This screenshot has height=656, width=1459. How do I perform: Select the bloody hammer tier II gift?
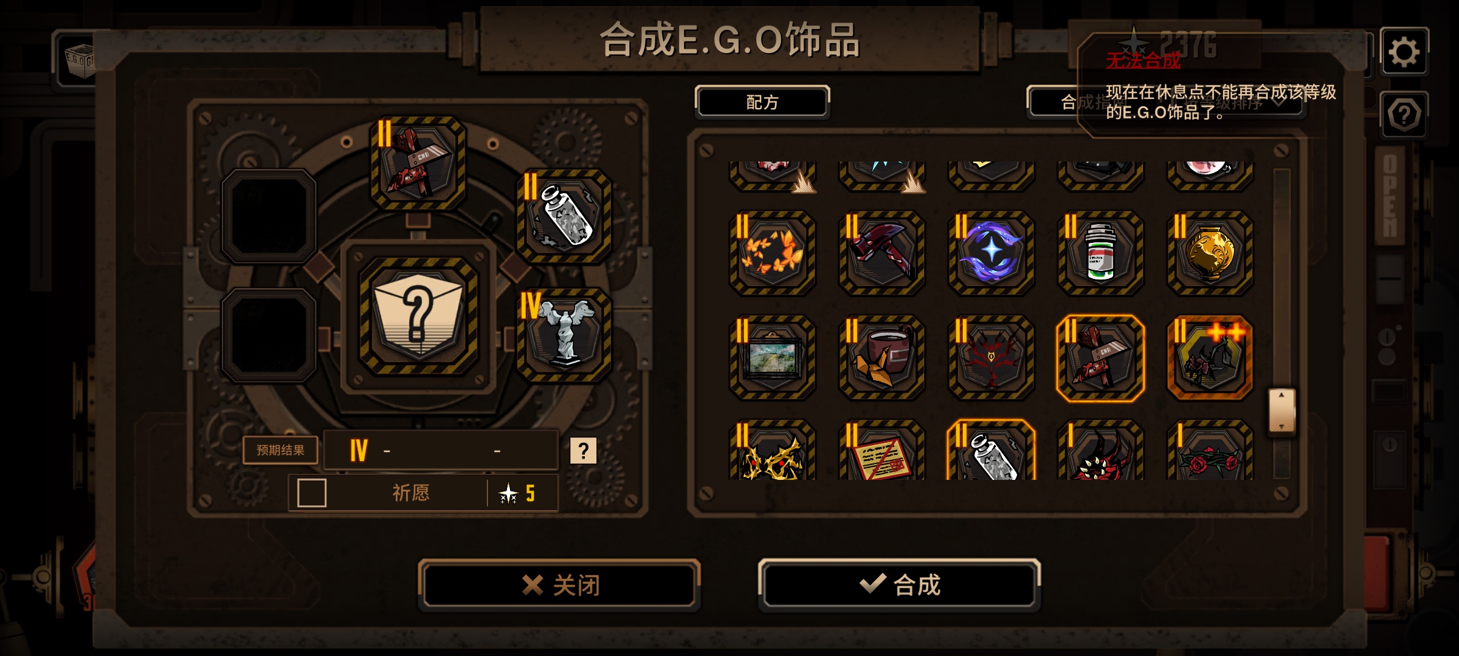click(x=881, y=253)
